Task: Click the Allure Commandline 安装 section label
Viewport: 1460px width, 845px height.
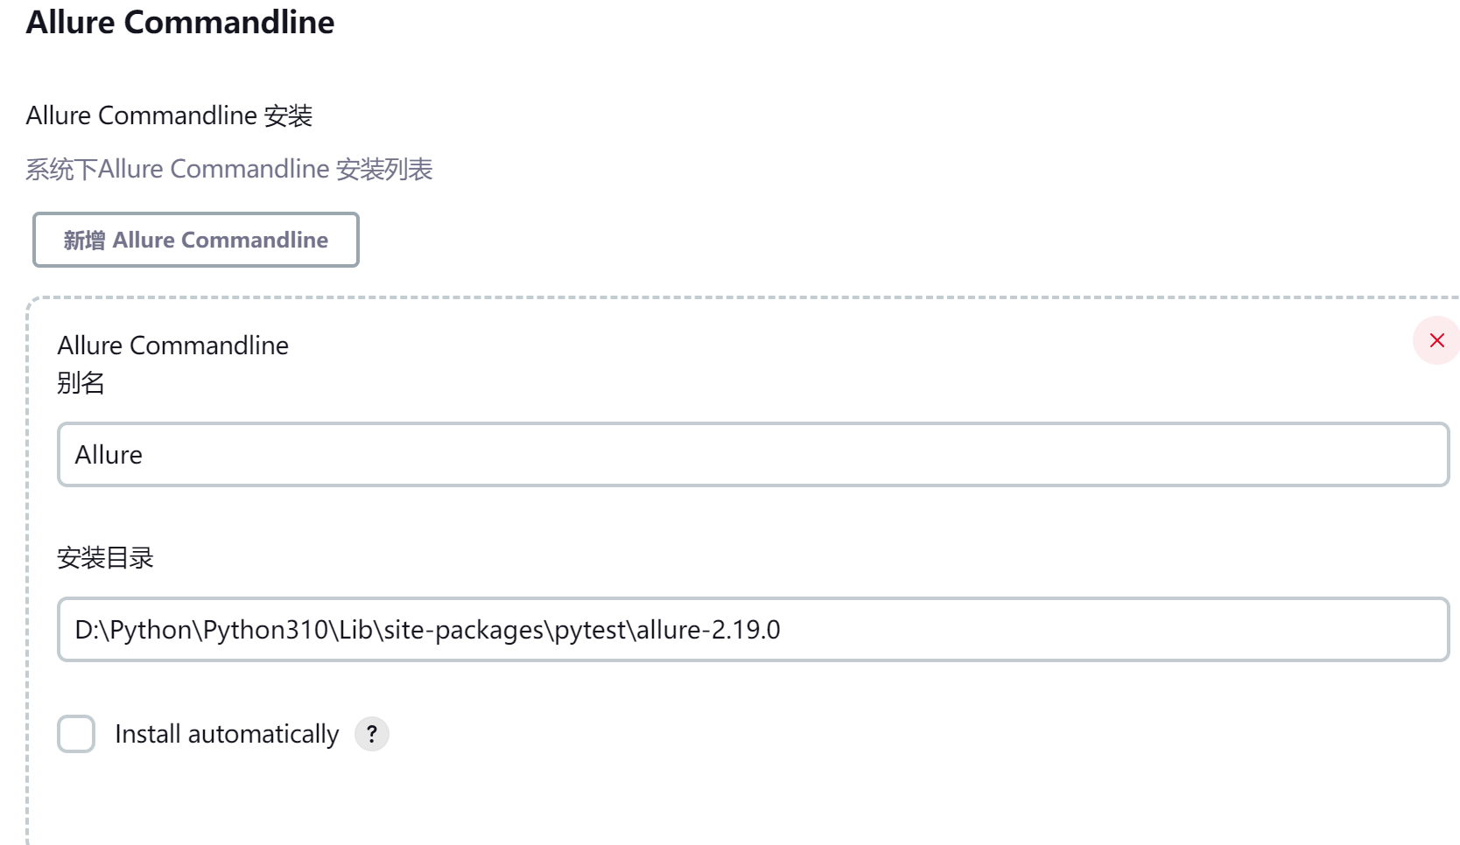Action: [x=169, y=115]
